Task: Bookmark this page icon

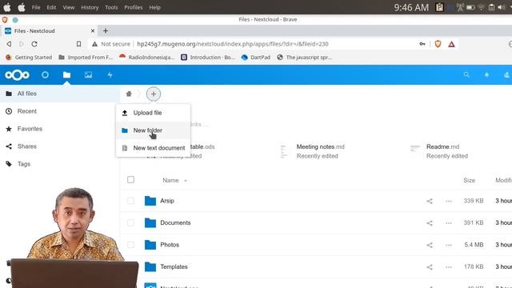Action: tap(78, 44)
